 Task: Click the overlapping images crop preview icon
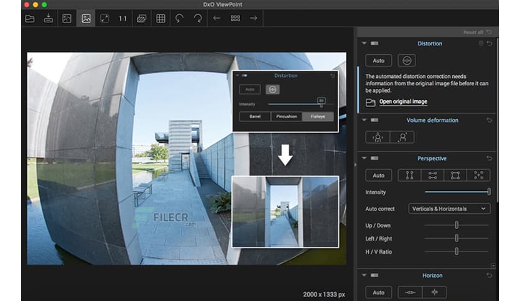tap(142, 19)
